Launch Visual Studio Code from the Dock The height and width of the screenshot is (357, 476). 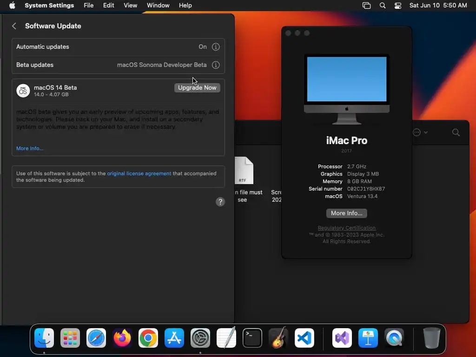tap(304, 338)
